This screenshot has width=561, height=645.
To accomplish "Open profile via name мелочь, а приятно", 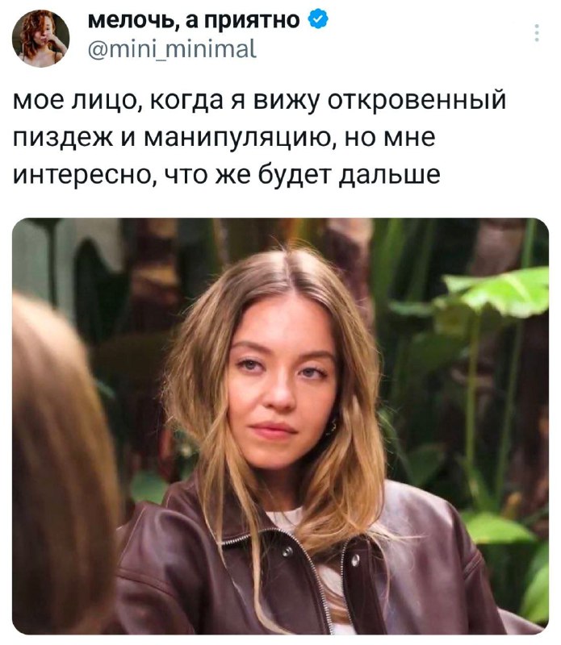I will [194, 19].
